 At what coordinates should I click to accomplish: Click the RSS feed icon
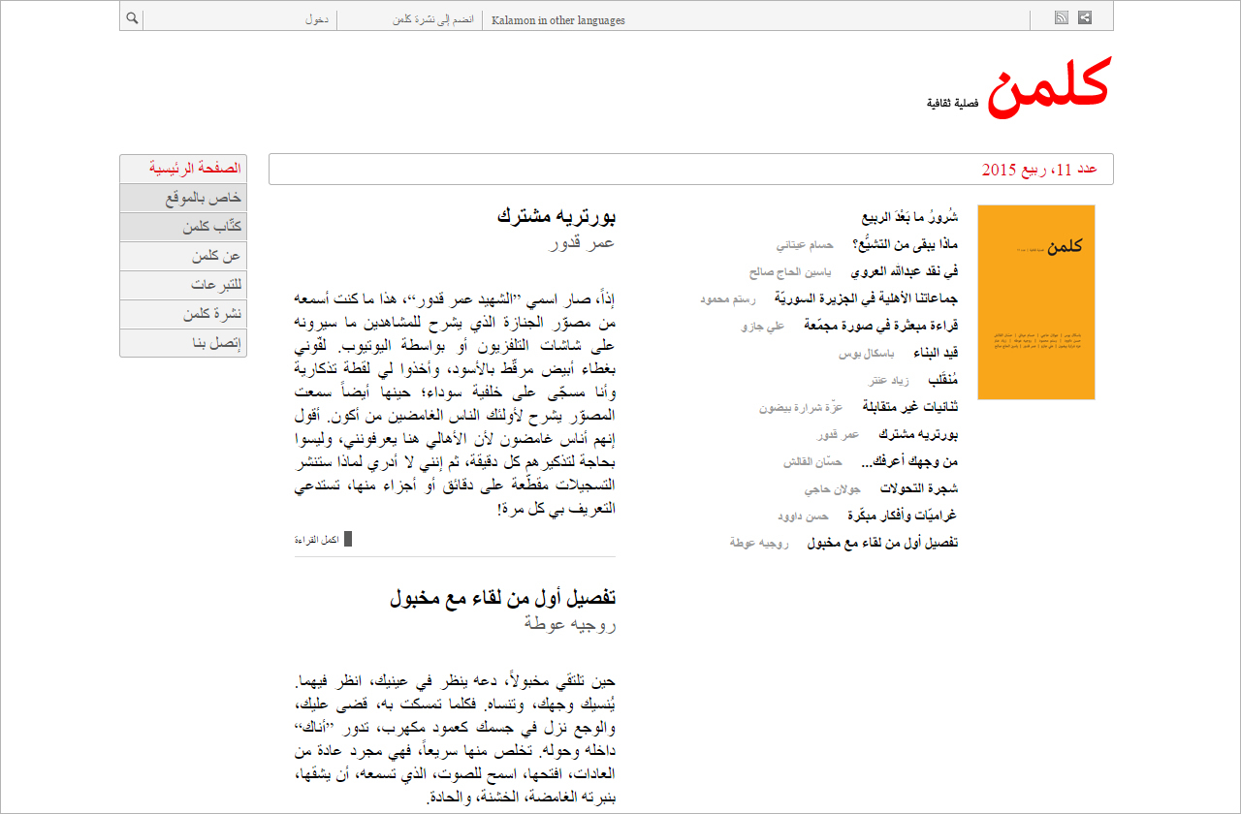pos(1061,16)
